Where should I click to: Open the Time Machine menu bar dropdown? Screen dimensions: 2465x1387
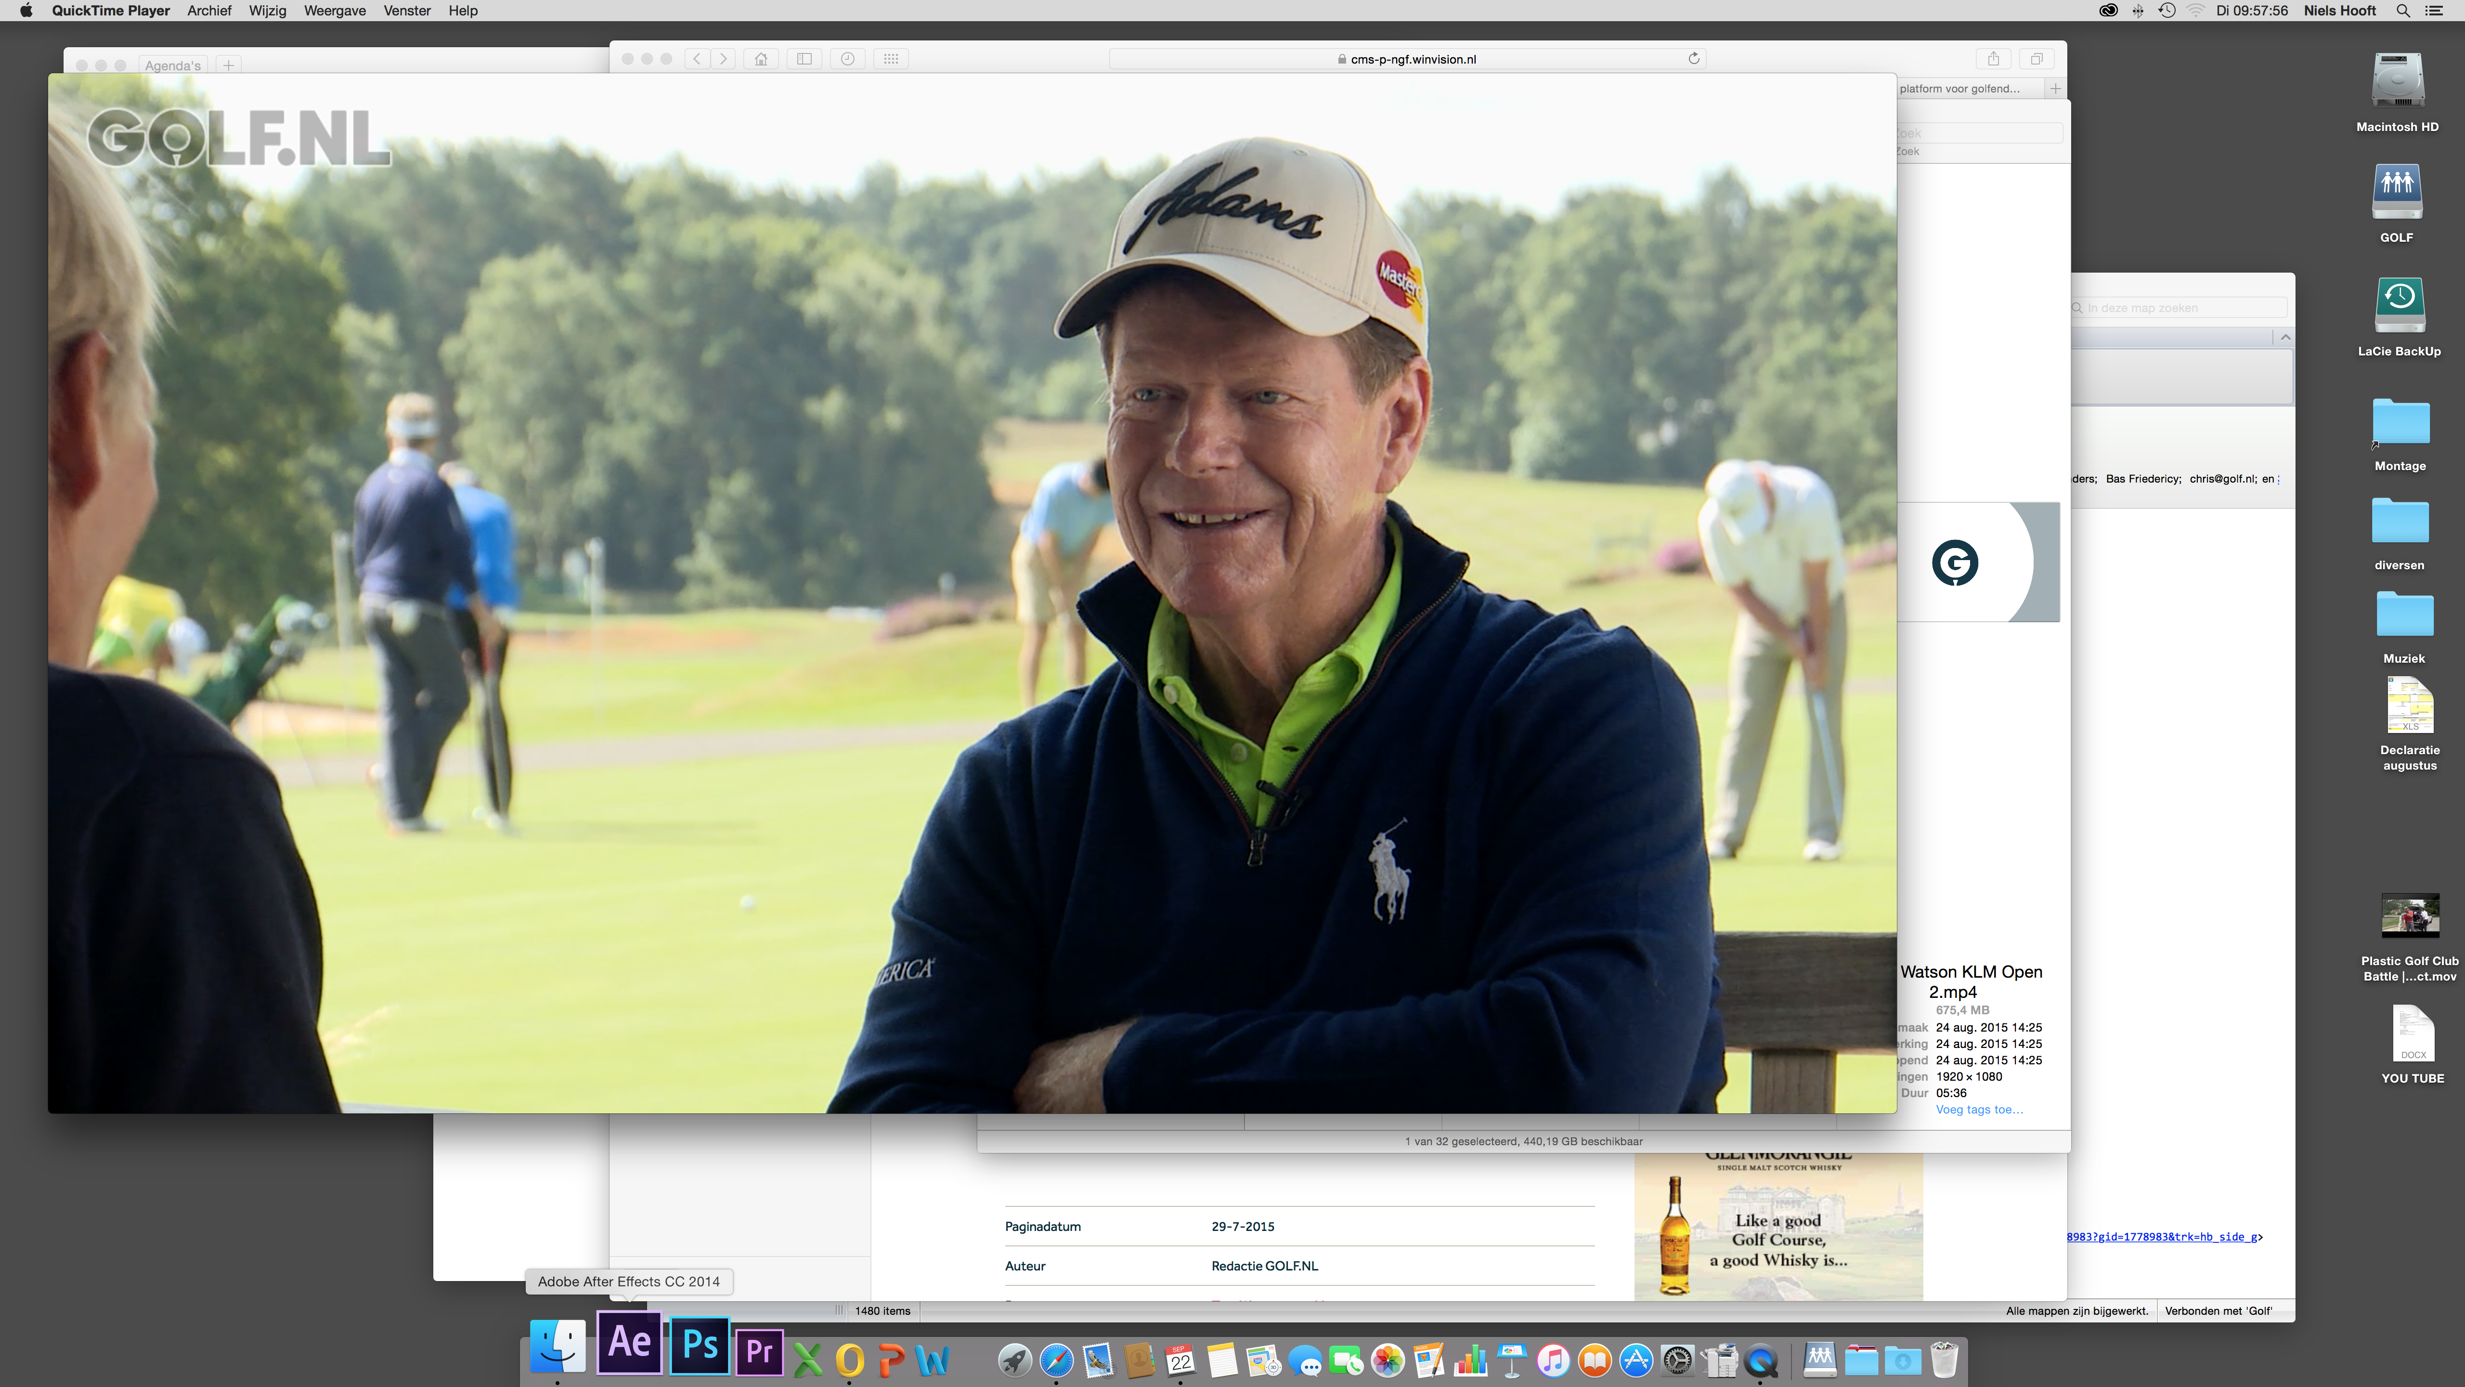2167,11
